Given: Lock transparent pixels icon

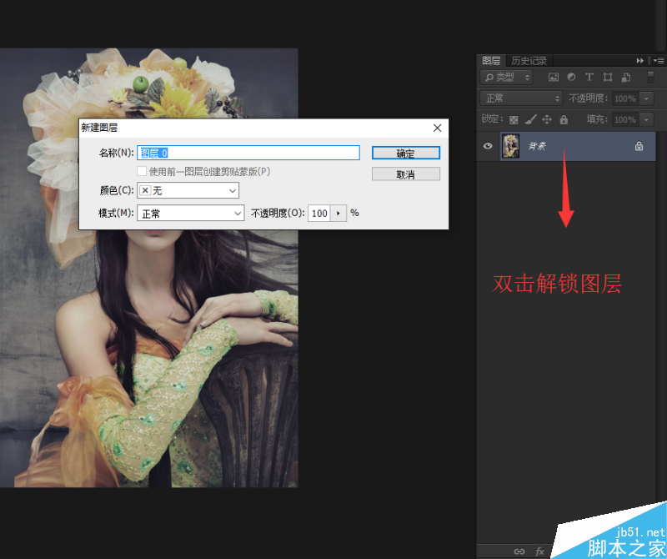Looking at the screenshot, I should [x=514, y=119].
